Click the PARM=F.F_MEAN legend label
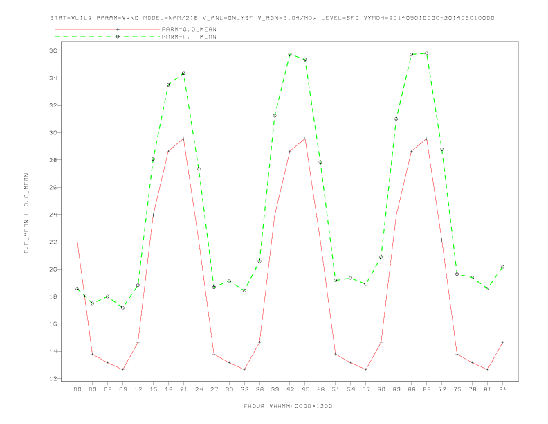 tap(189, 37)
